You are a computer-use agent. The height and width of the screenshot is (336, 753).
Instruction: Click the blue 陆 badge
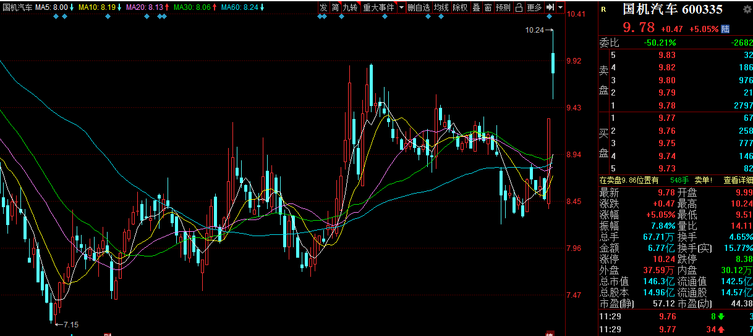(725, 28)
